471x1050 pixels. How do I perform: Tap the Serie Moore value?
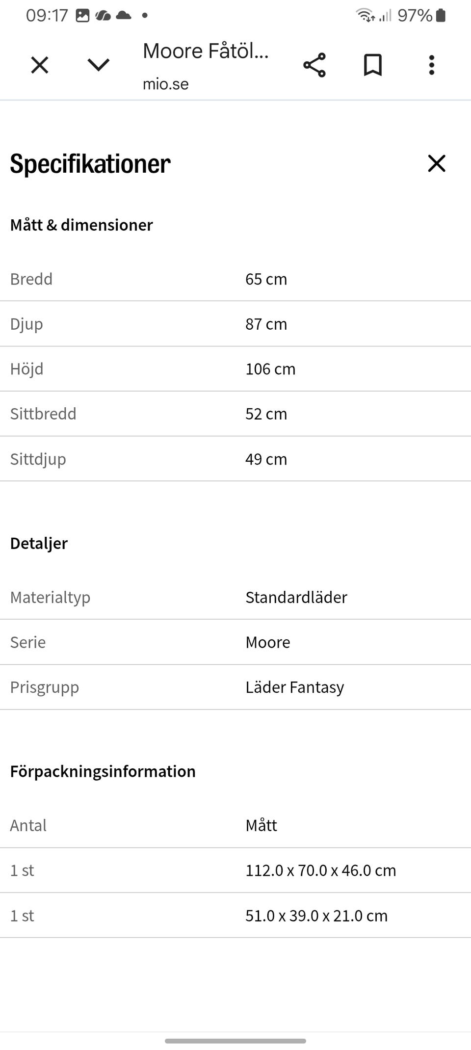coord(267,642)
